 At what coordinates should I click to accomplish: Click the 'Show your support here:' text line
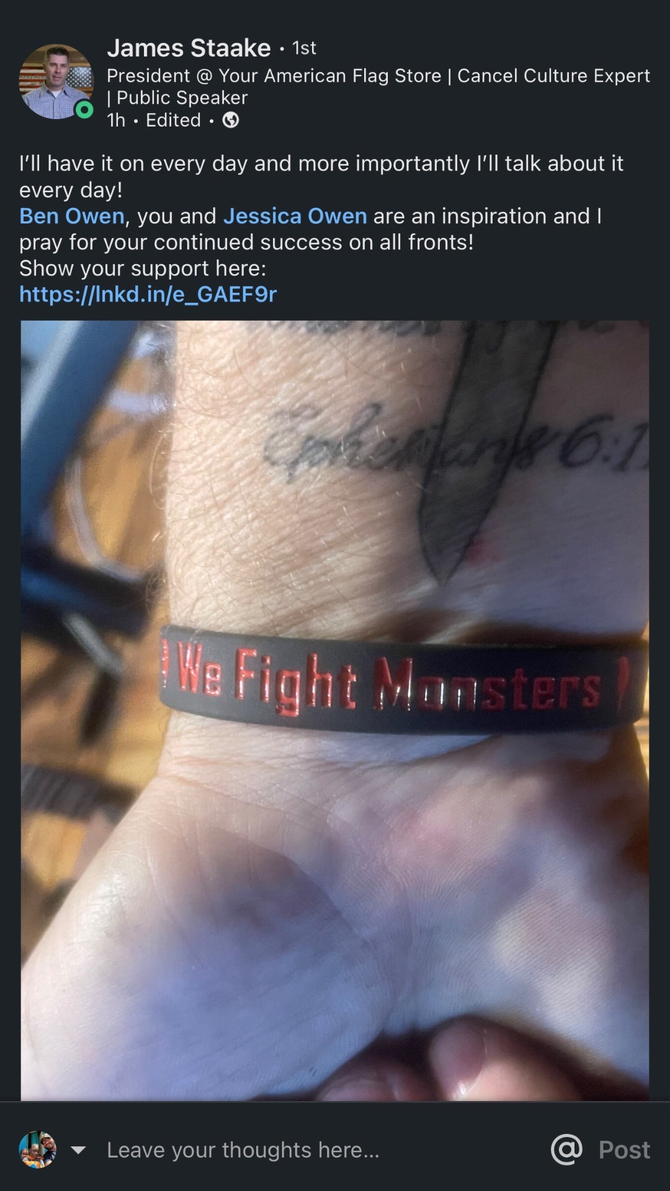click(x=143, y=268)
